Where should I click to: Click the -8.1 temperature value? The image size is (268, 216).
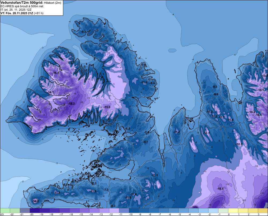[74, 181]
